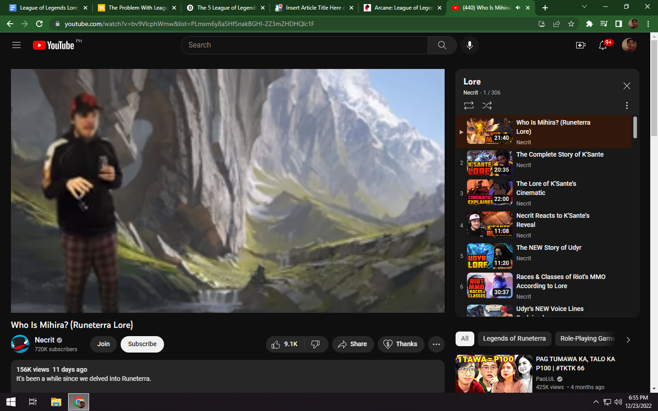Go forward in browser history
658x411 pixels.
pos(25,24)
